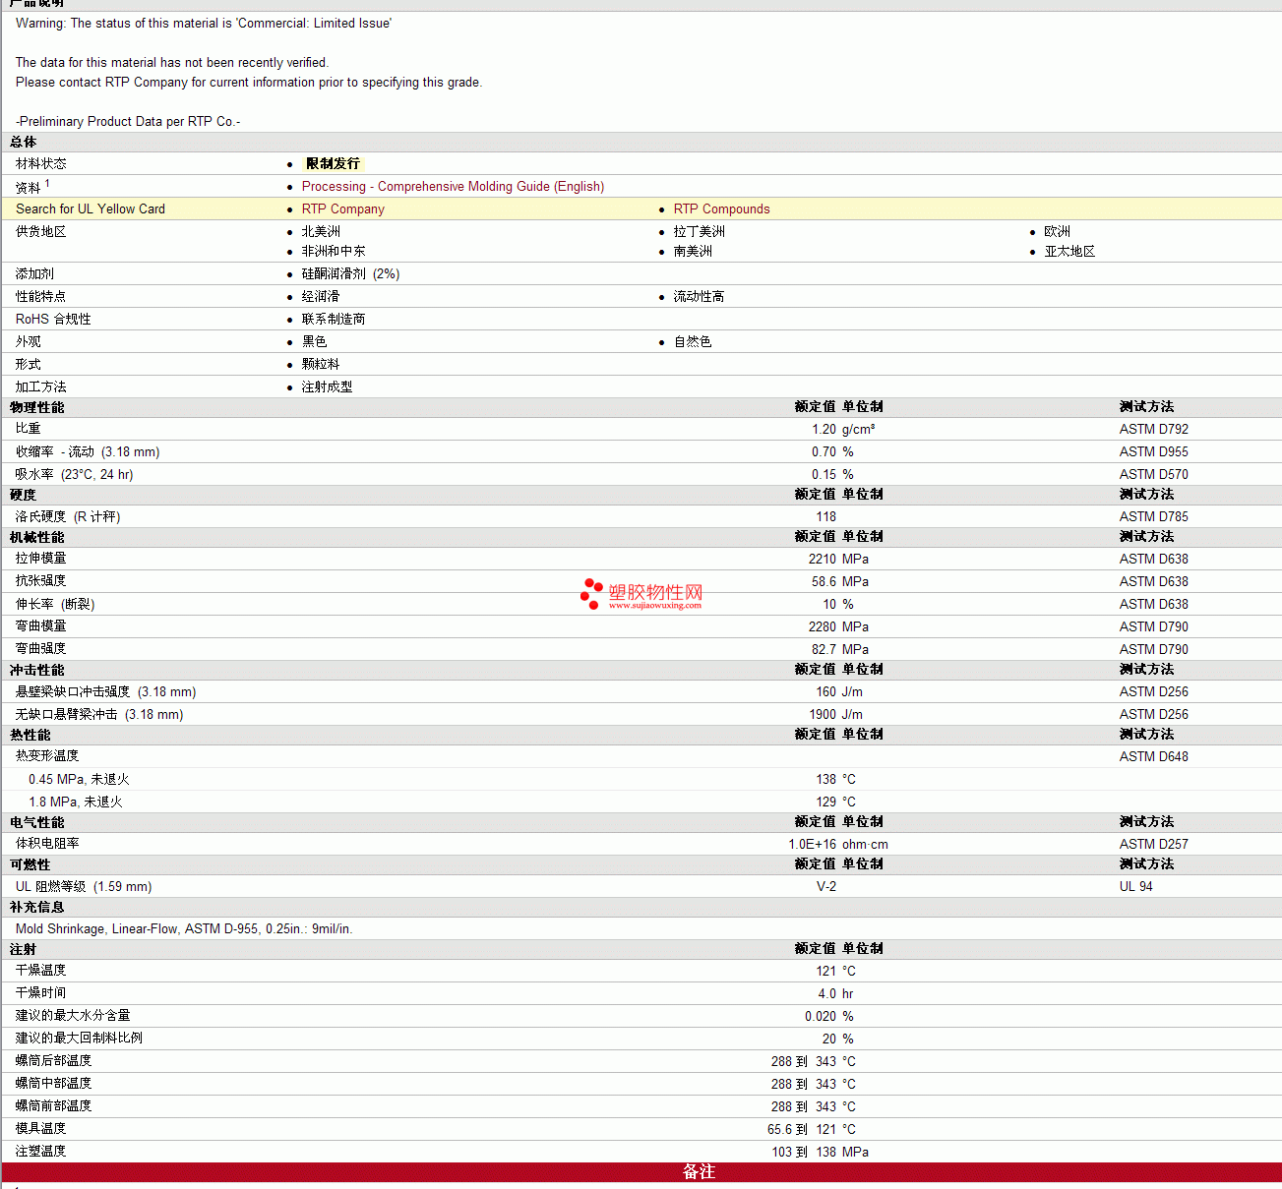Click the 弯曲模量 row label
Viewport: 1282px width, 1189px height.
click(40, 626)
